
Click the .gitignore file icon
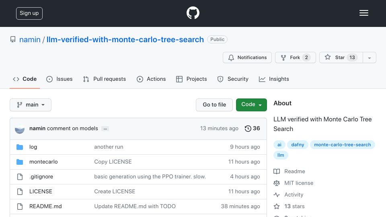coord(20,177)
